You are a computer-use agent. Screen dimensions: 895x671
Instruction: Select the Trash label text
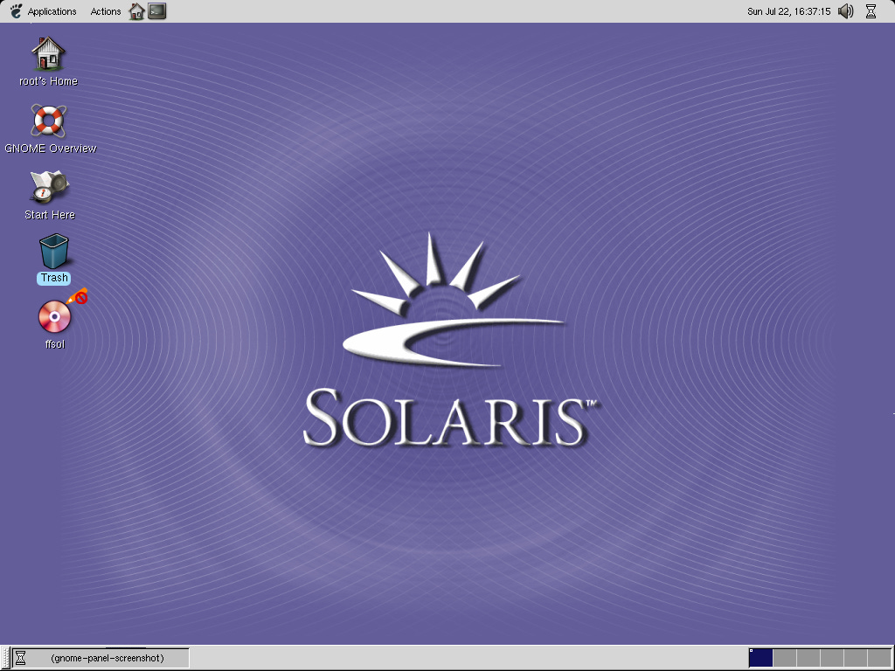pyautogui.click(x=53, y=278)
